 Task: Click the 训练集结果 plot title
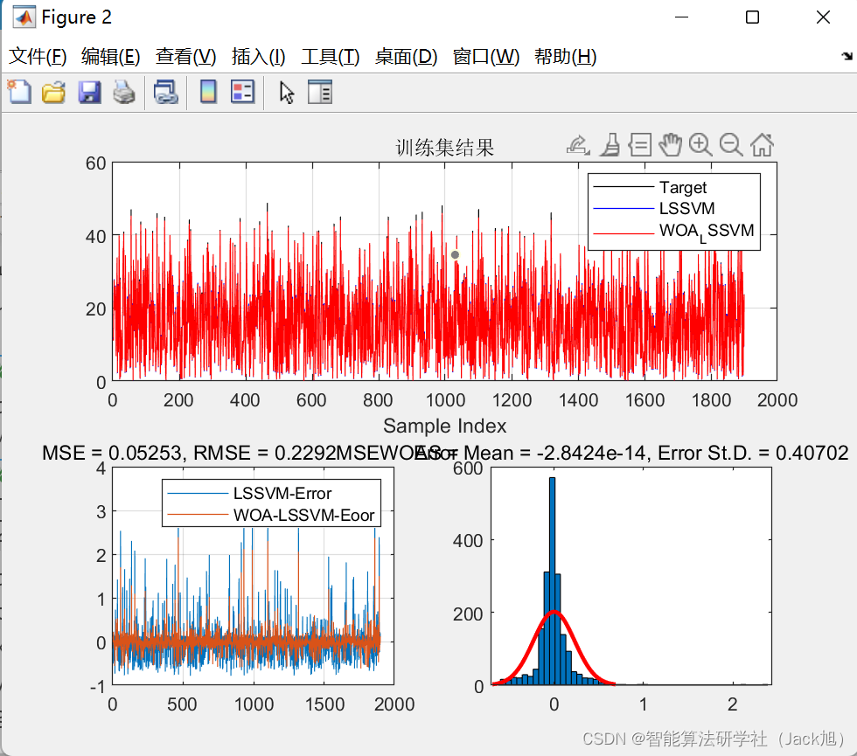tap(445, 148)
